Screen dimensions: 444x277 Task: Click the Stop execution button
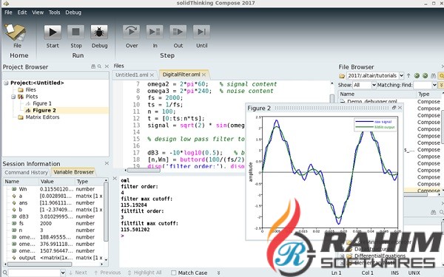click(75, 32)
